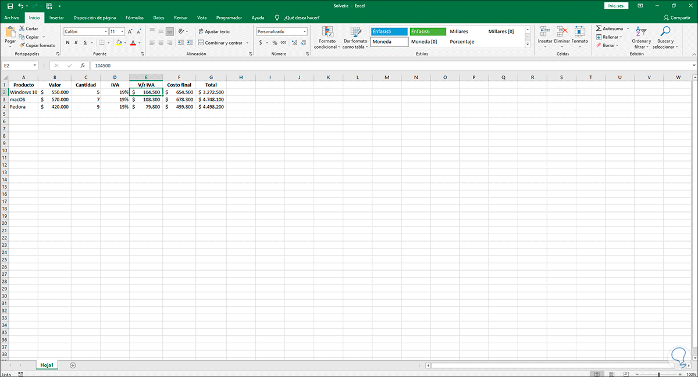Image resolution: width=698 pixels, height=377 pixels.
Task: Click the Cortar scissors button
Action: (x=29, y=28)
